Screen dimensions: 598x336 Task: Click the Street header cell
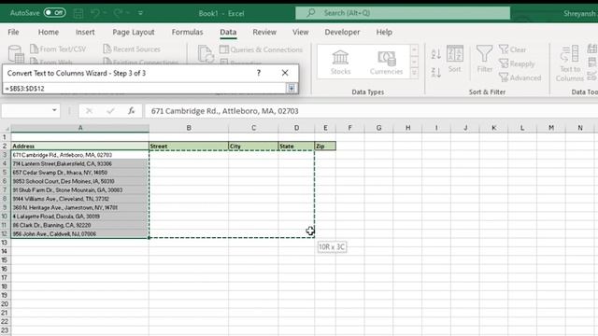point(189,146)
